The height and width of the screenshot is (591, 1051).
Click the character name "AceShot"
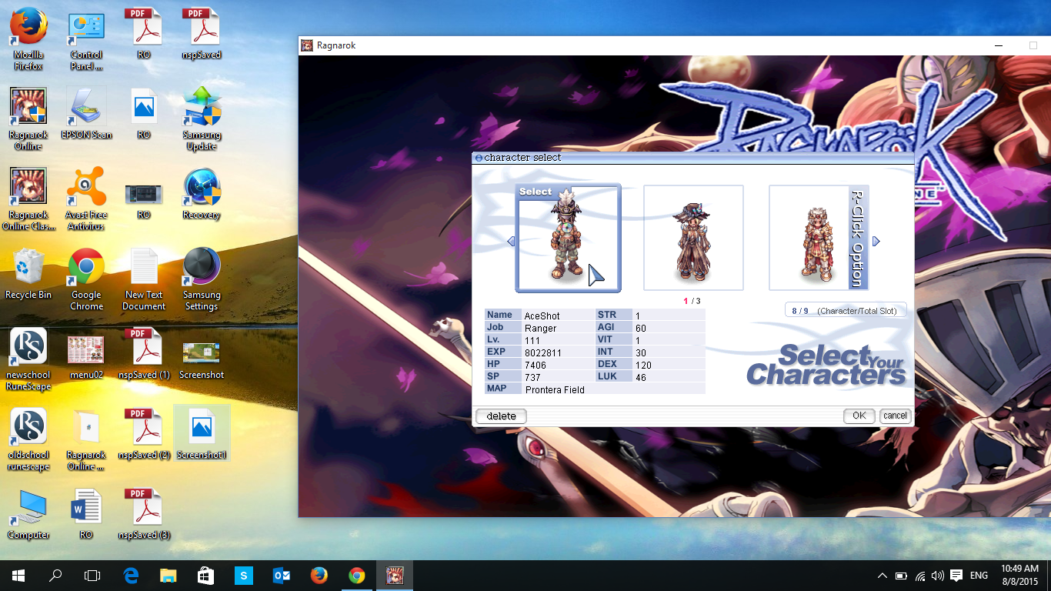(x=542, y=316)
